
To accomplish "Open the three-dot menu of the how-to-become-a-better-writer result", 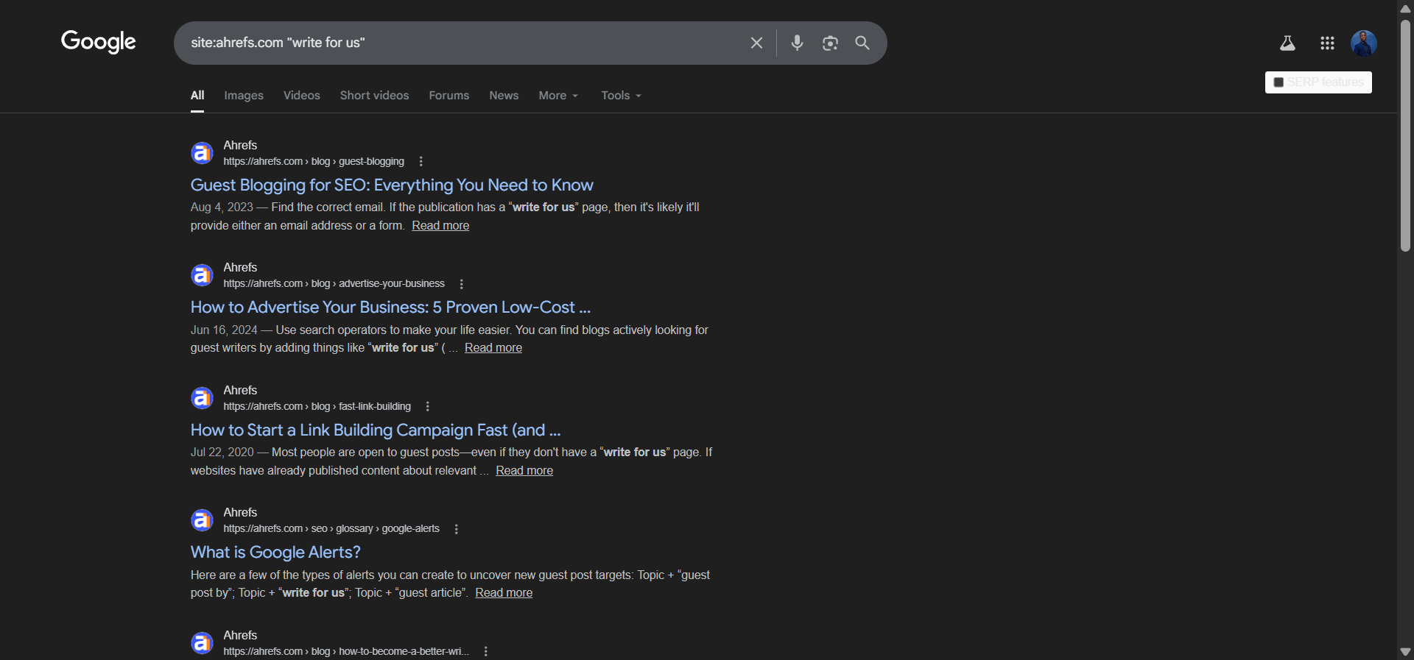I will coord(485,652).
